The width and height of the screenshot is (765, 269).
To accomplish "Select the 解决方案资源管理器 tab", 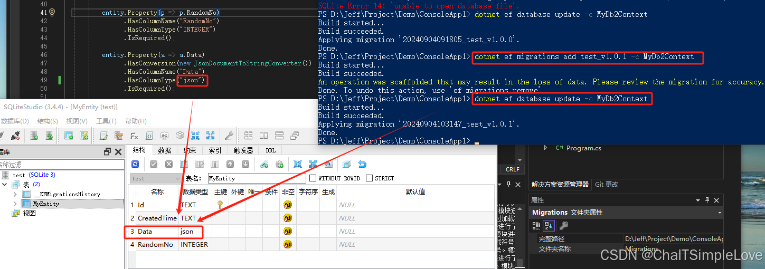I will [560, 184].
